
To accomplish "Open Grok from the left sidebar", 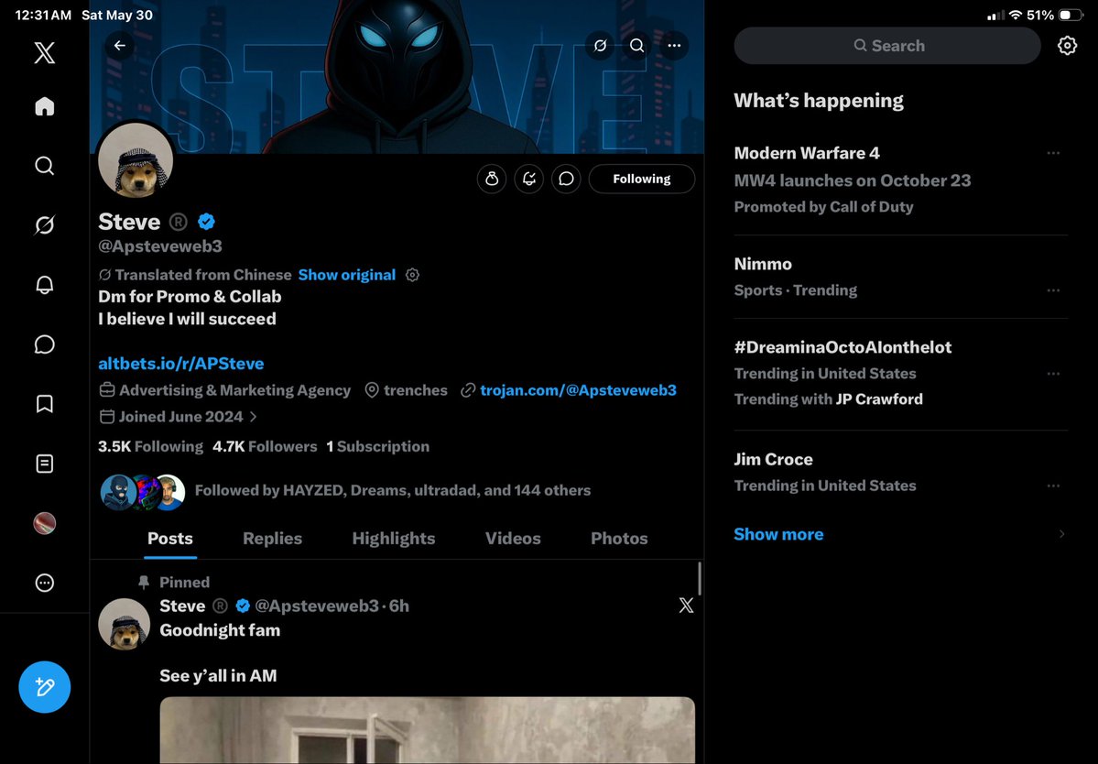I will point(44,224).
